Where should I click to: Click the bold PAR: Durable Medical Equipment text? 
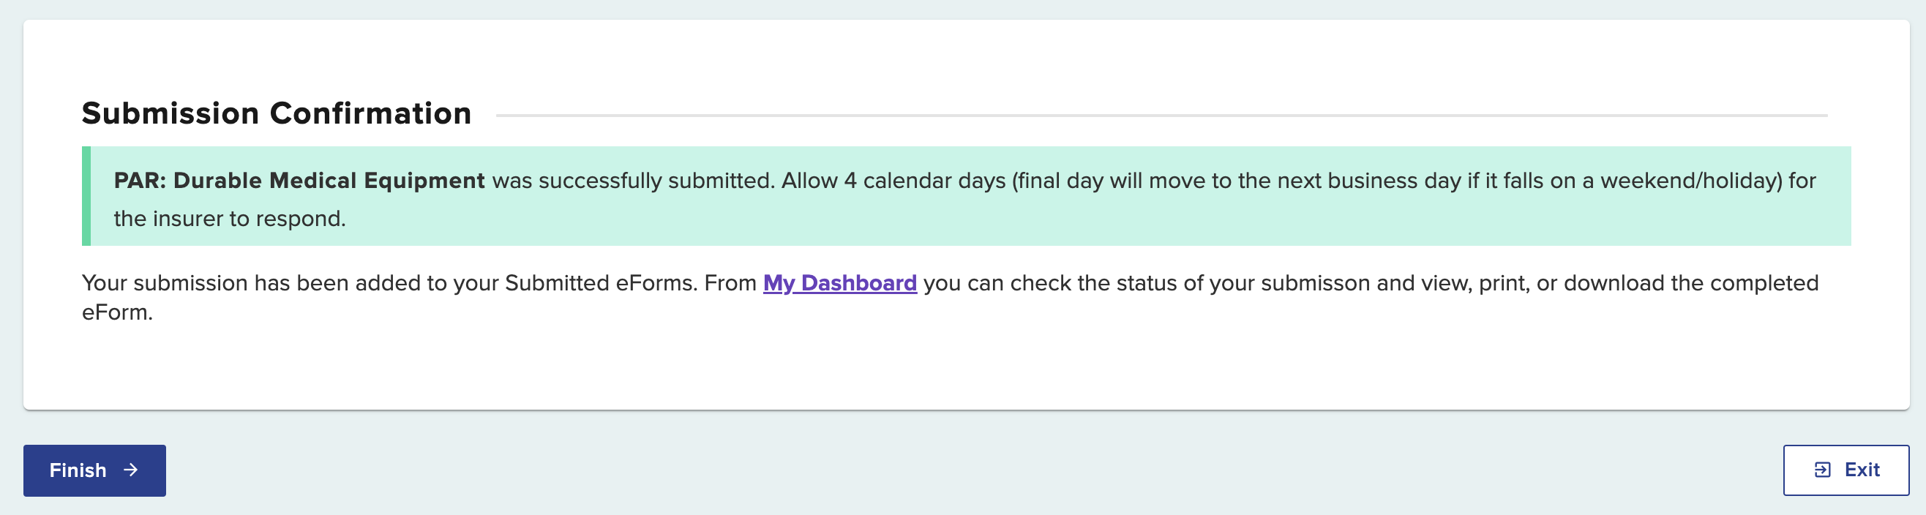[x=299, y=181]
